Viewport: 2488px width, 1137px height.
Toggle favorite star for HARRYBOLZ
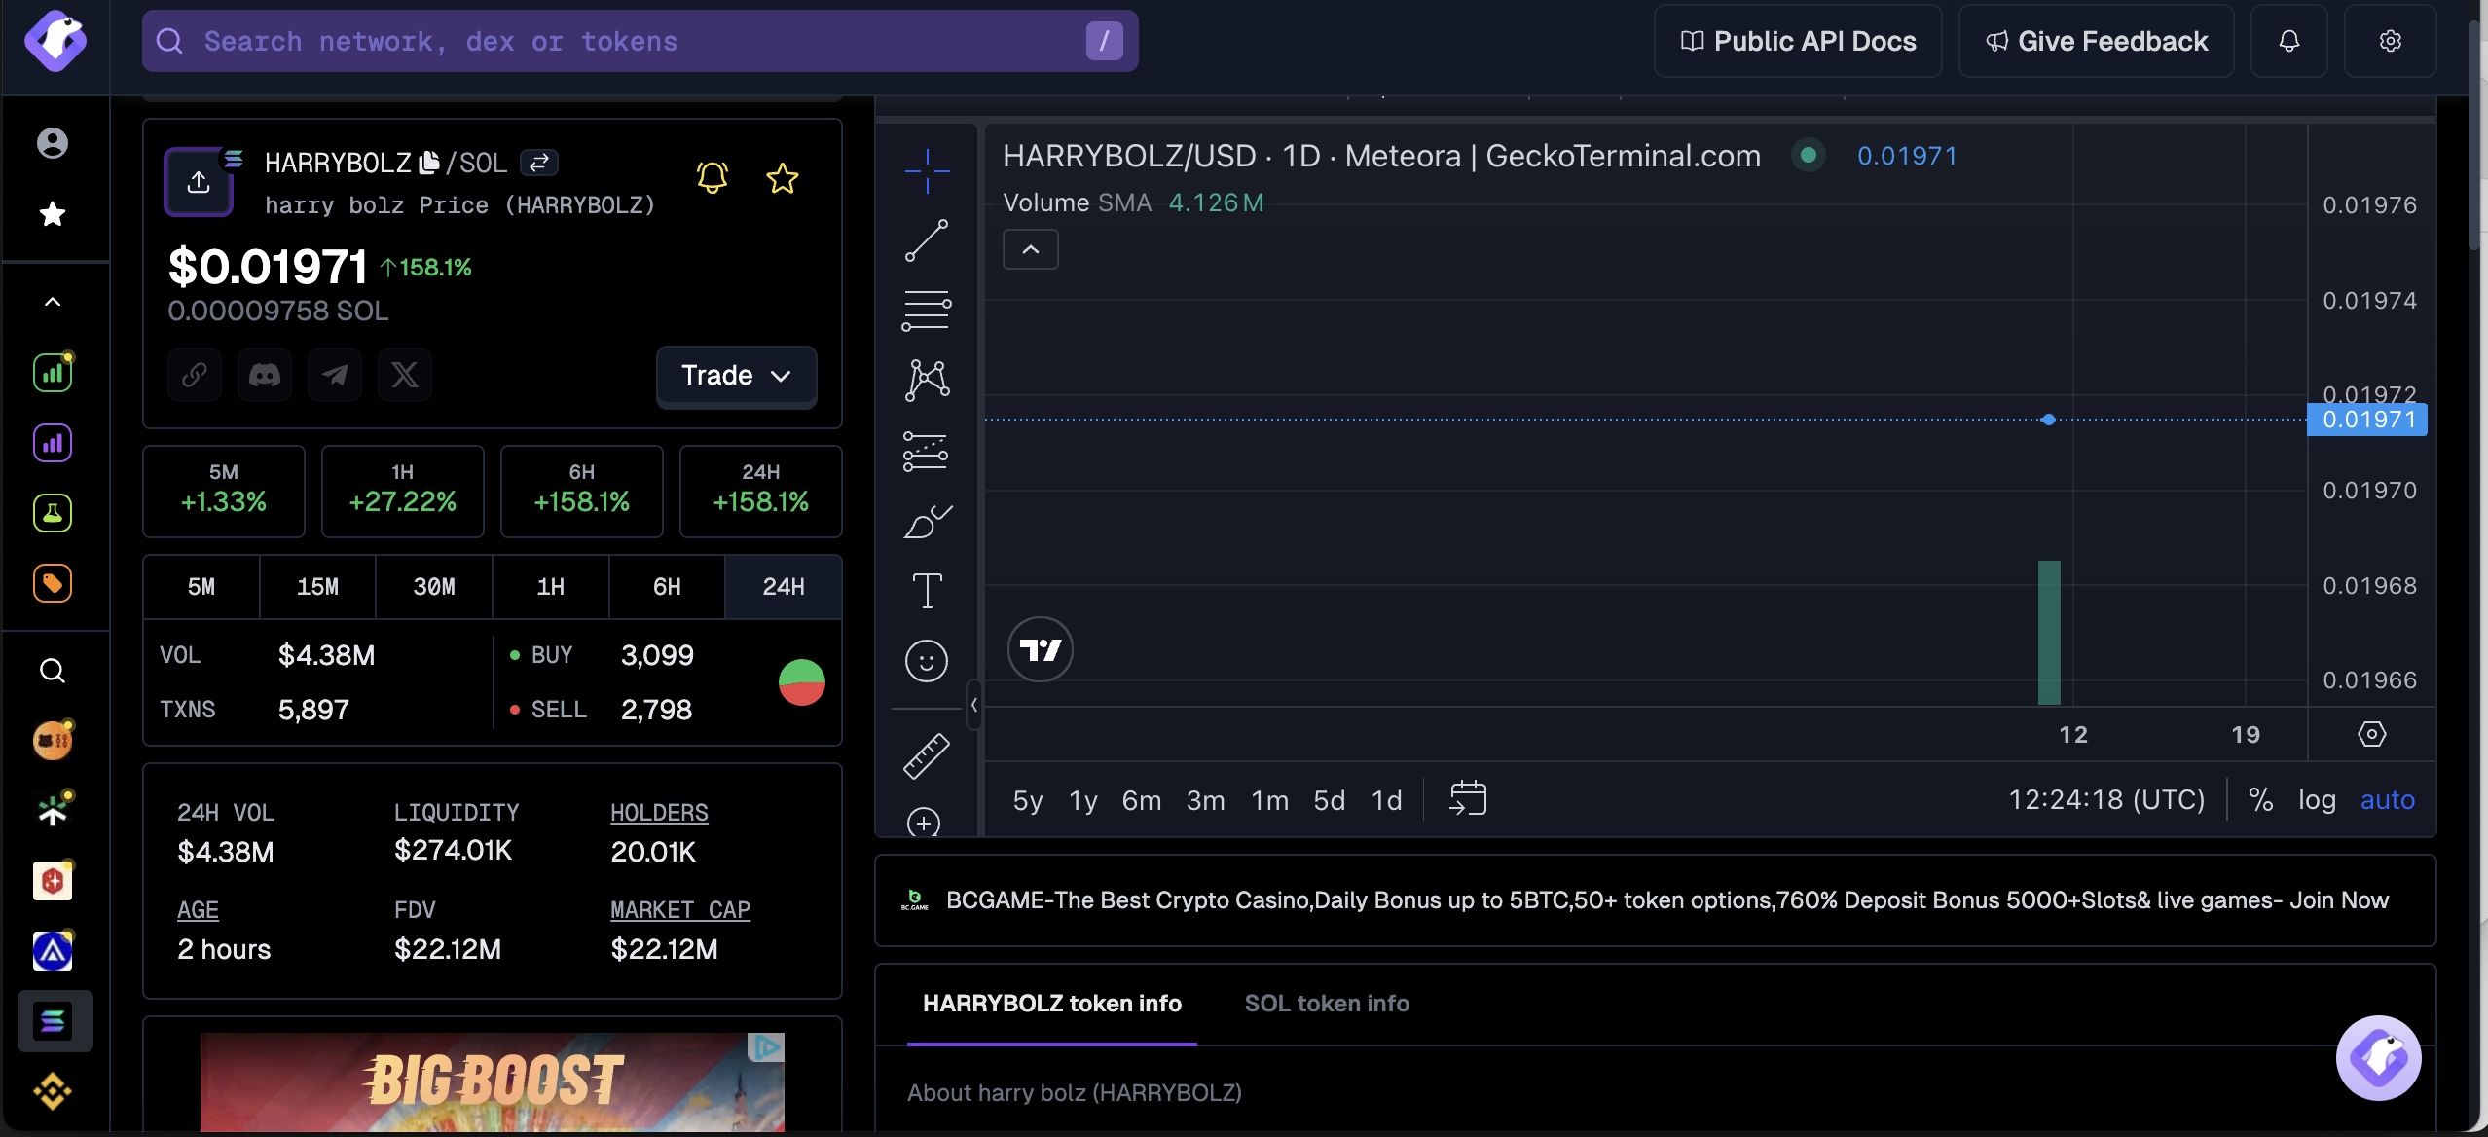[783, 178]
